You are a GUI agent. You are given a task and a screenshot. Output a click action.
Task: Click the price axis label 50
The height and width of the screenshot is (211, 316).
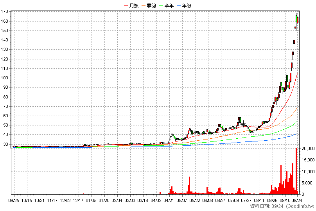click(x=5, y=125)
